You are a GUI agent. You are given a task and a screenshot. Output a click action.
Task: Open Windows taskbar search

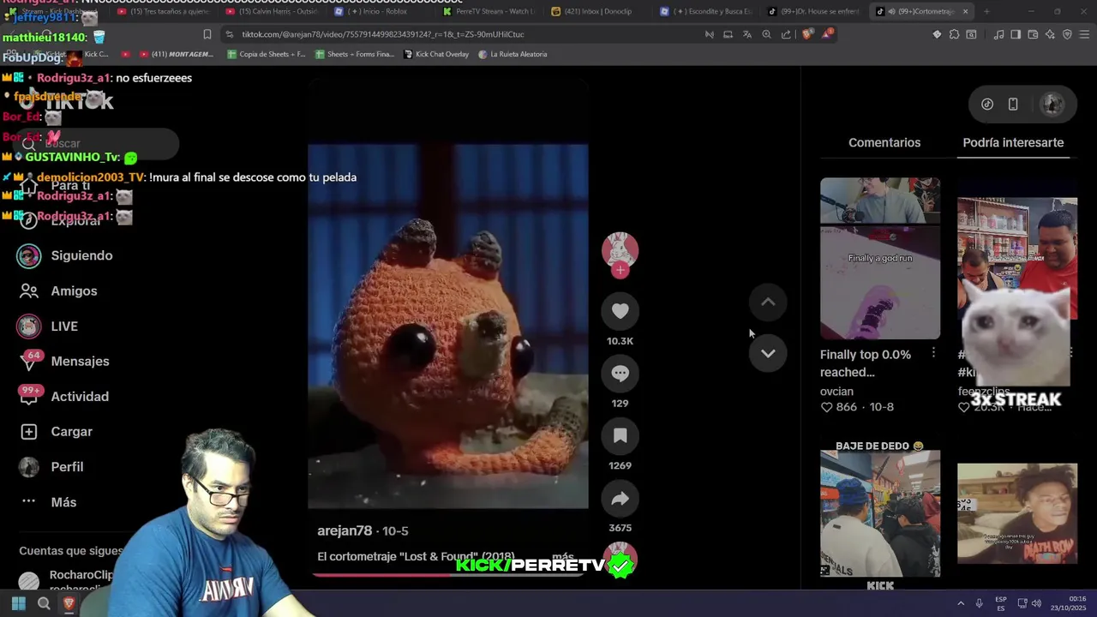tap(44, 603)
